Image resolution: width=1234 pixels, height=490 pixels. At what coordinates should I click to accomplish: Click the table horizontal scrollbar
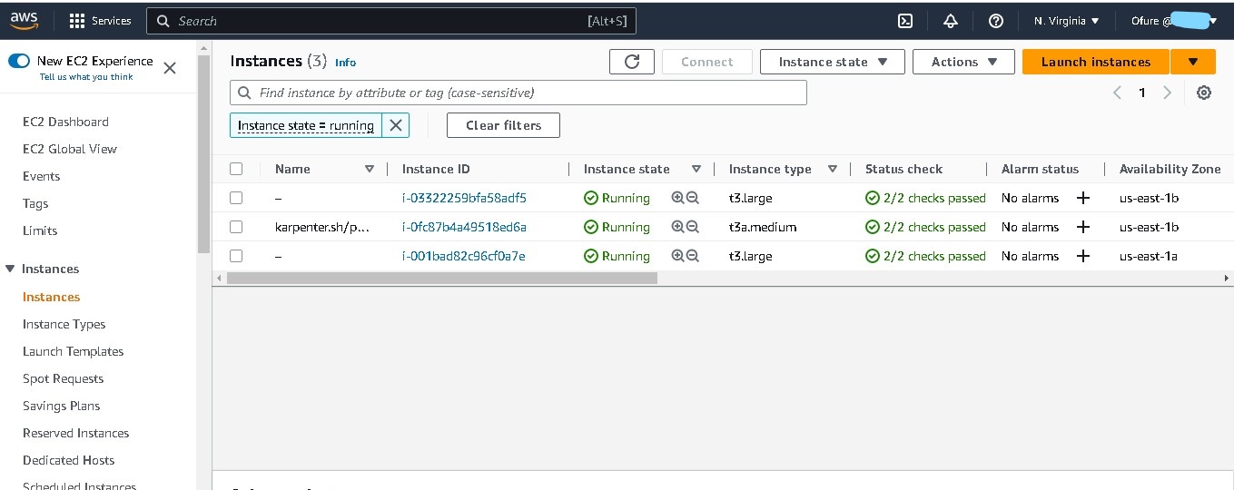coord(441,278)
